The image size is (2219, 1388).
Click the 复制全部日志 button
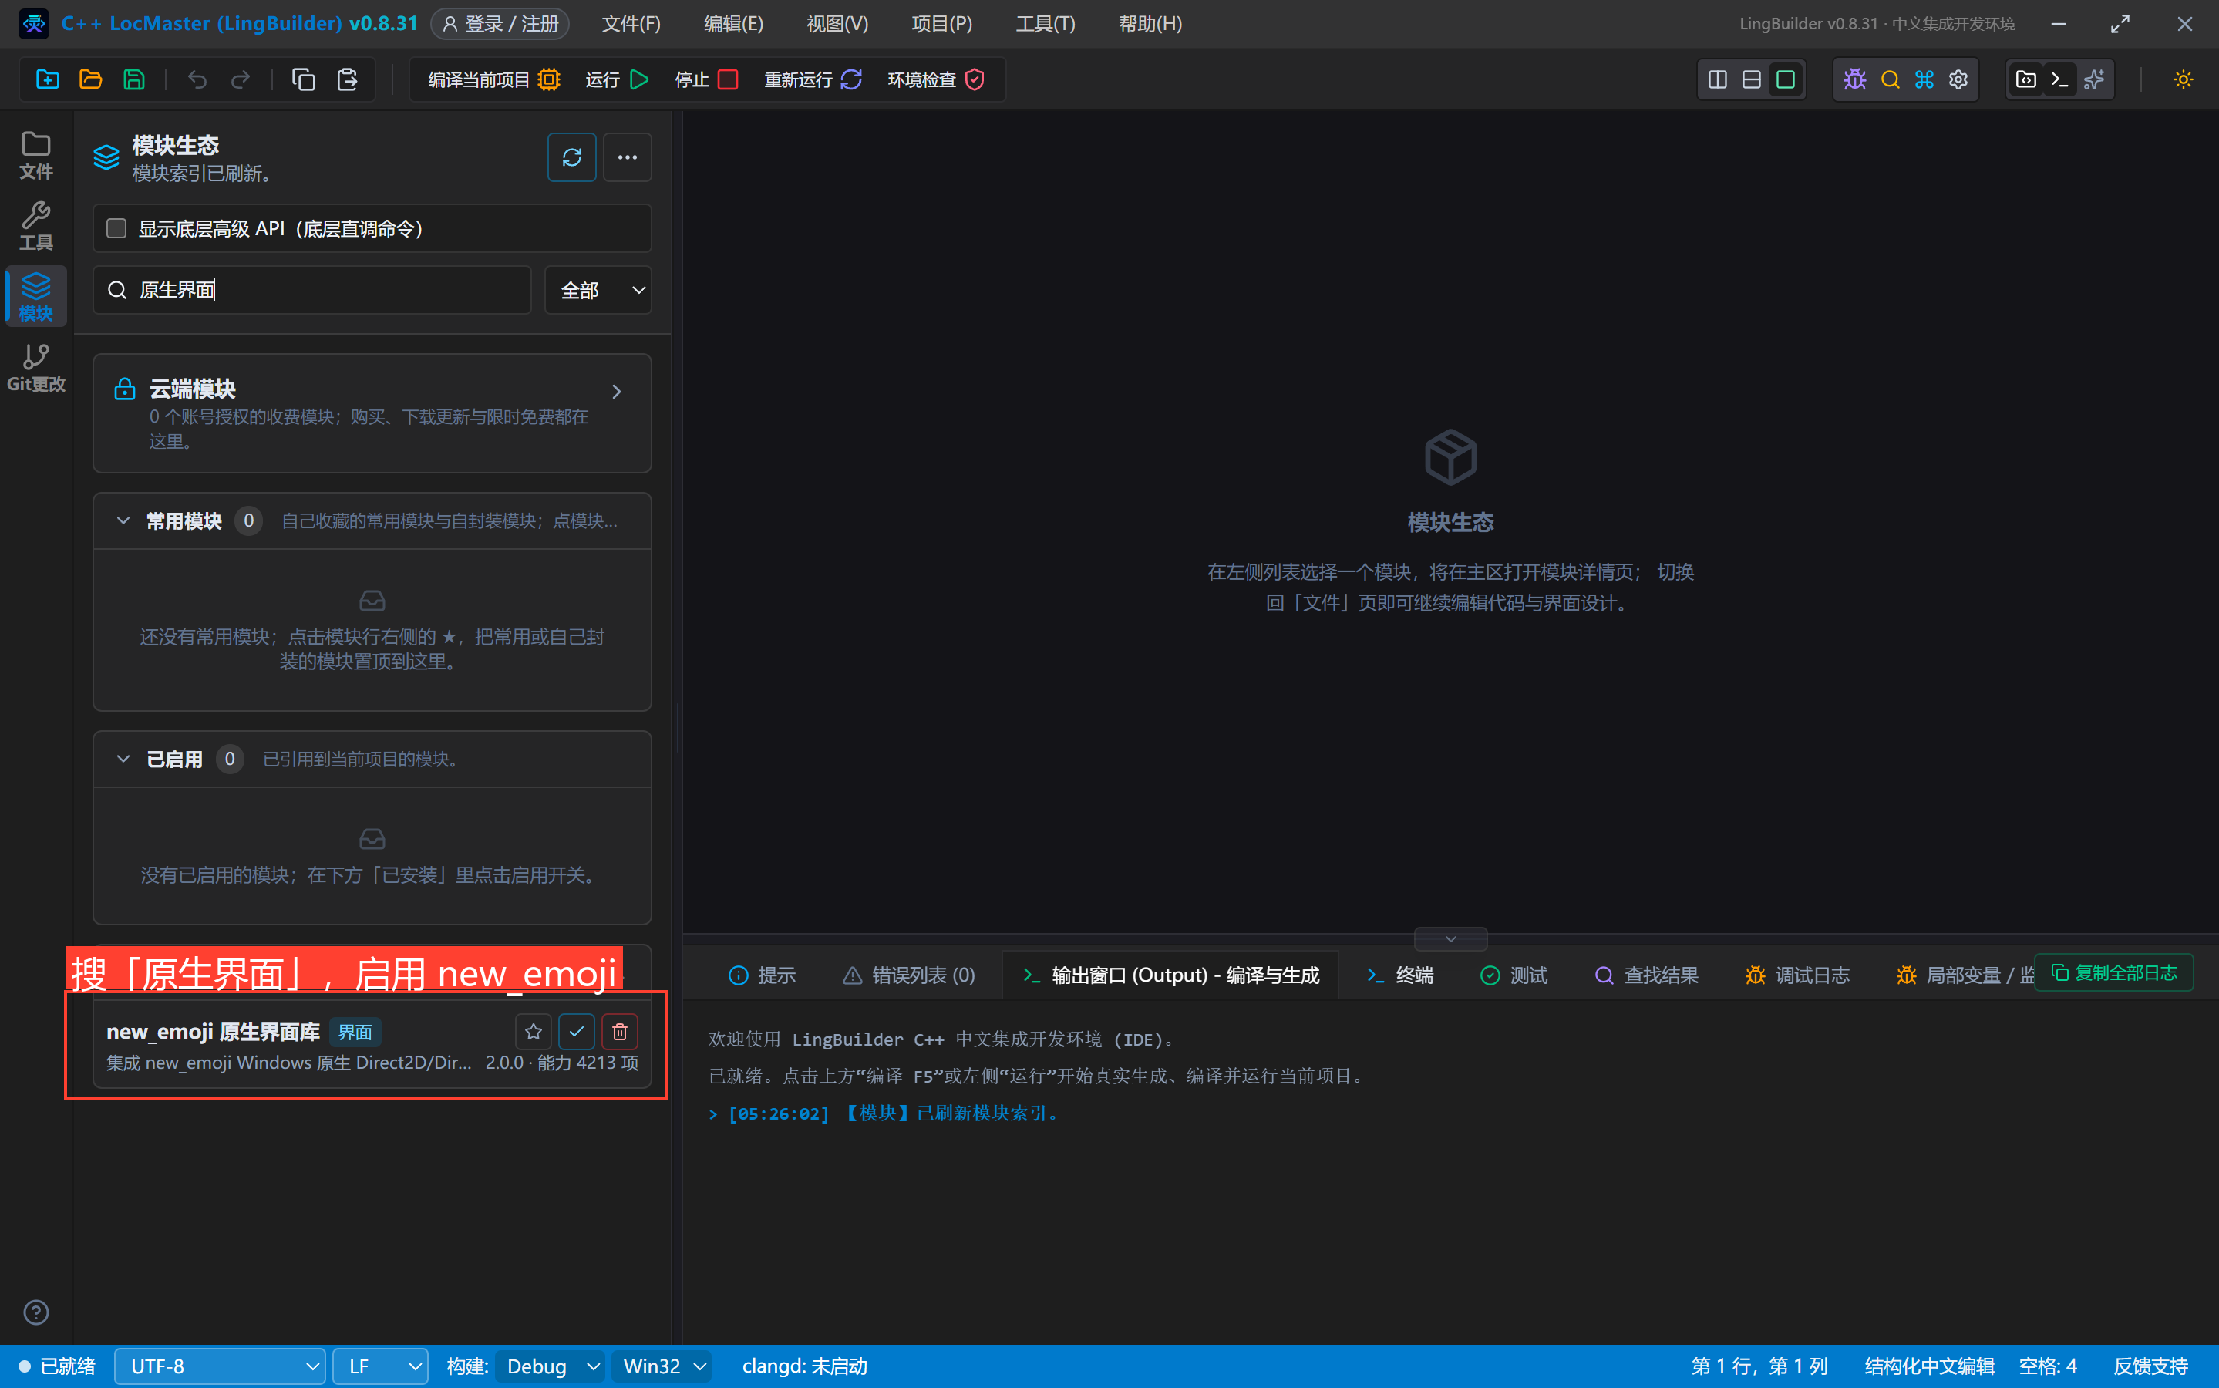[x=2114, y=973]
